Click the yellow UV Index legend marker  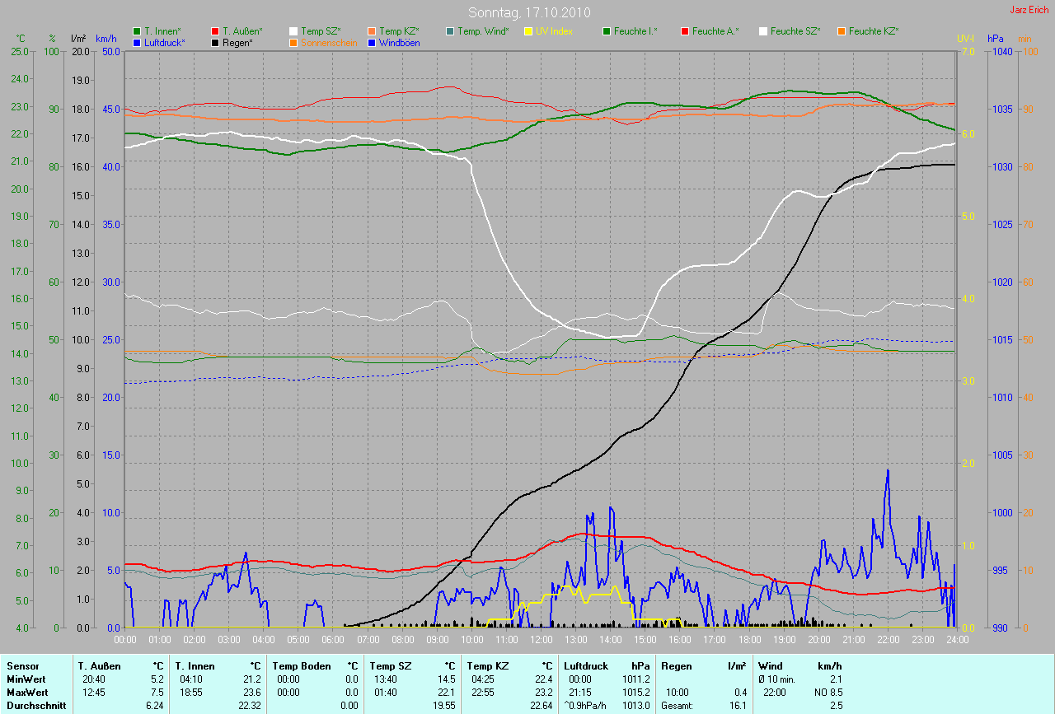(529, 31)
